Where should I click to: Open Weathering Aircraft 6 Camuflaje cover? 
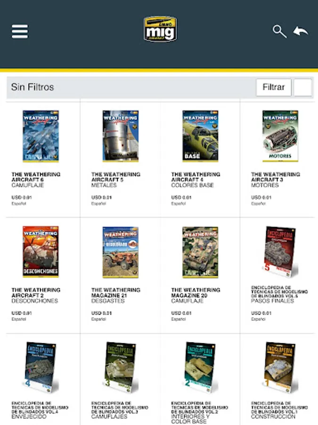click(41, 136)
